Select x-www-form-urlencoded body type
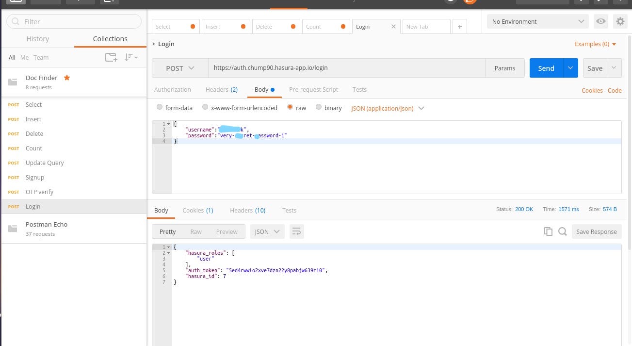632x346 pixels. click(205, 107)
